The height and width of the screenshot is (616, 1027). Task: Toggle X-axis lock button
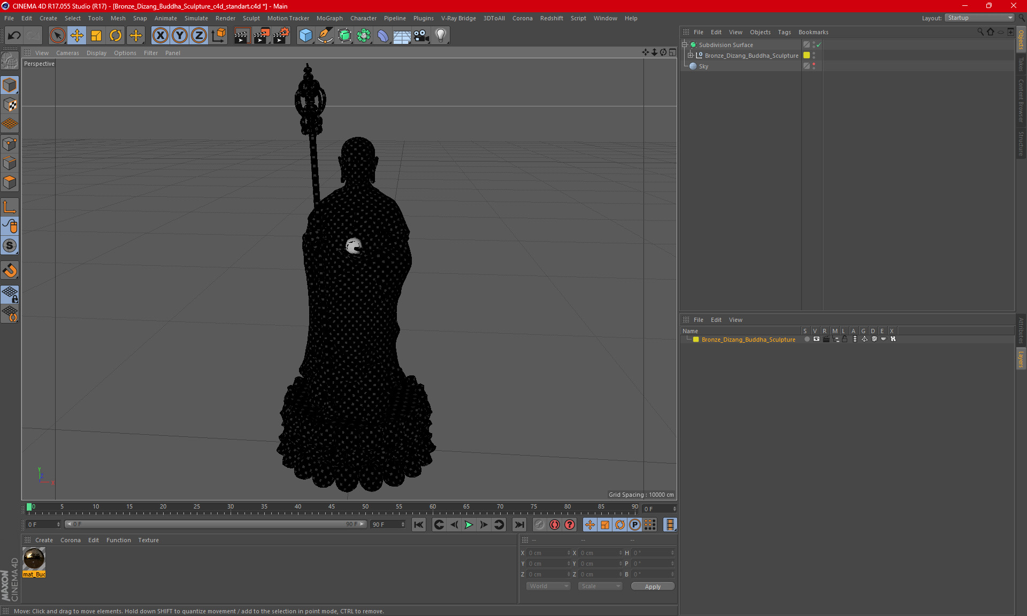(x=160, y=36)
